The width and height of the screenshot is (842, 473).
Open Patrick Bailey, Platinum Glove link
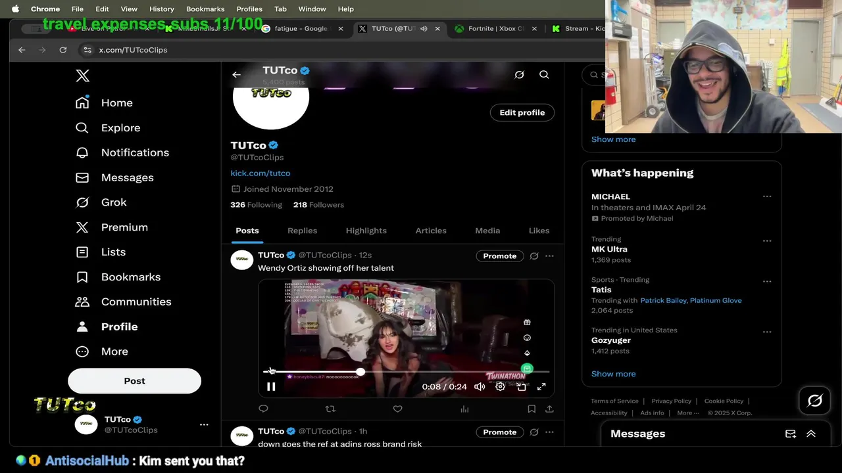point(691,300)
